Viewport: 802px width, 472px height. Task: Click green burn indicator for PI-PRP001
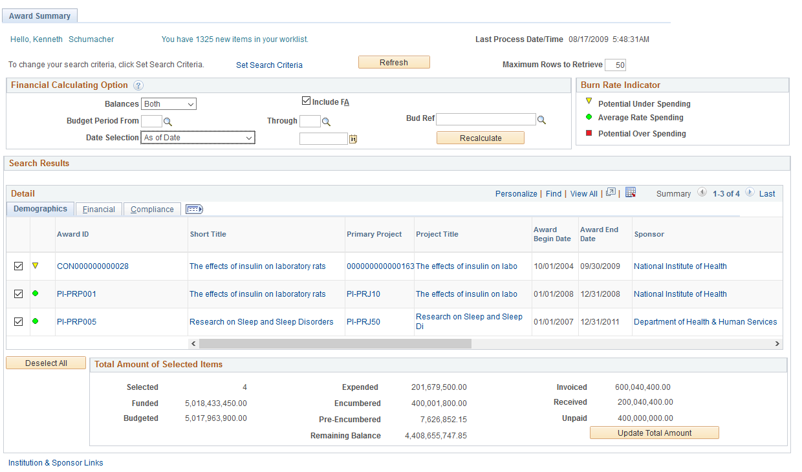[x=36, y=294]
